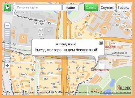Click the Нововладыкинский пр. street label
Screen dimensions: 135x98
(x=34, y=19)
